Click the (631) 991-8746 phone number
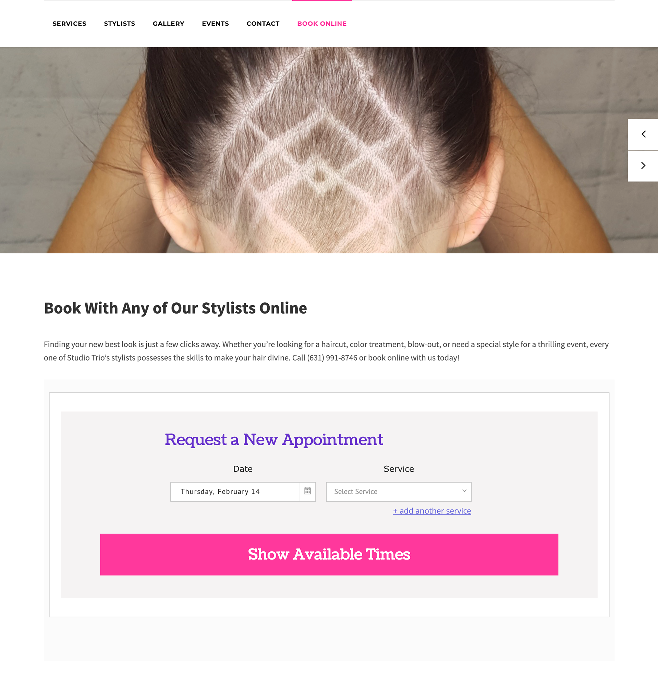This screenshot has width=658, height=675. point(332,358)
